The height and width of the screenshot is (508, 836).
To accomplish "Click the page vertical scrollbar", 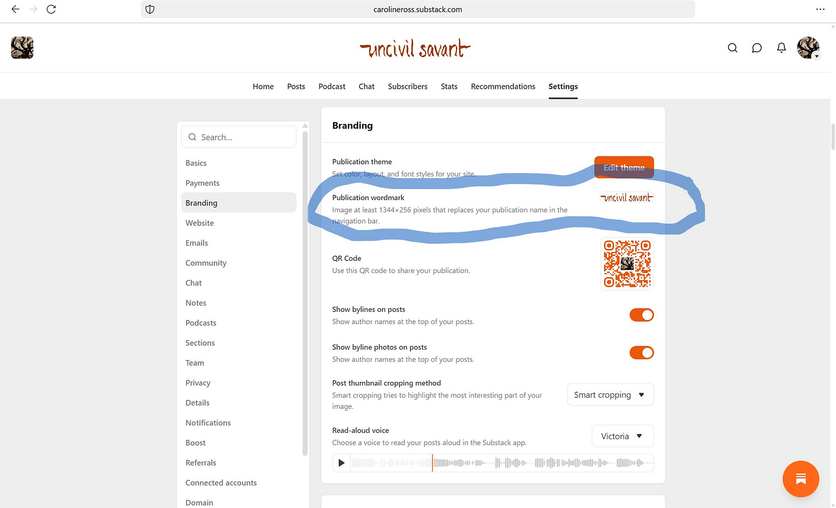I will 833,136.
